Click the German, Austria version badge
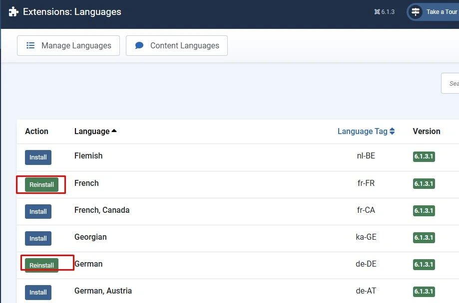The height and width of the screenshot is (303, 459). click(x=424, y=292)
